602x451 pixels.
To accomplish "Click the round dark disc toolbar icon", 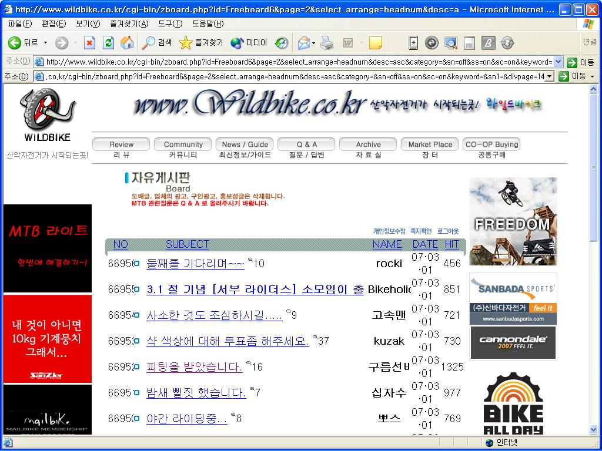I will click(x=432, y=42).
